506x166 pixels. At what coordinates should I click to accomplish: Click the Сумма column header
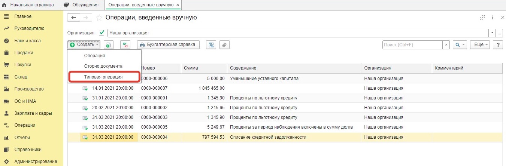pos(191,68)
